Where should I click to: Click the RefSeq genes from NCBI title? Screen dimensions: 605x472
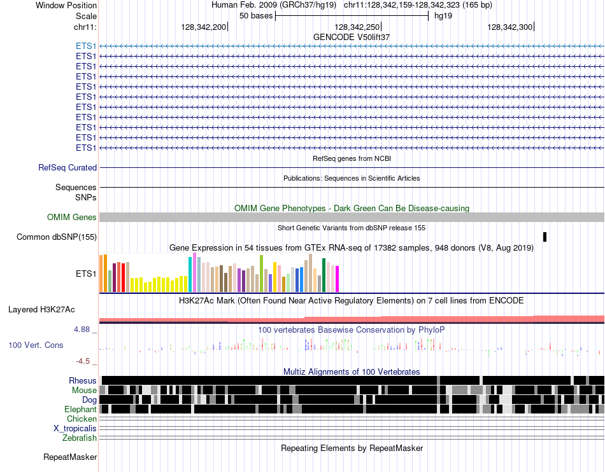coord(352,158)
